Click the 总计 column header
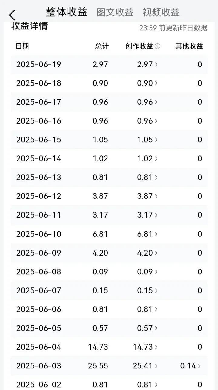 click(x=102, y=46)
